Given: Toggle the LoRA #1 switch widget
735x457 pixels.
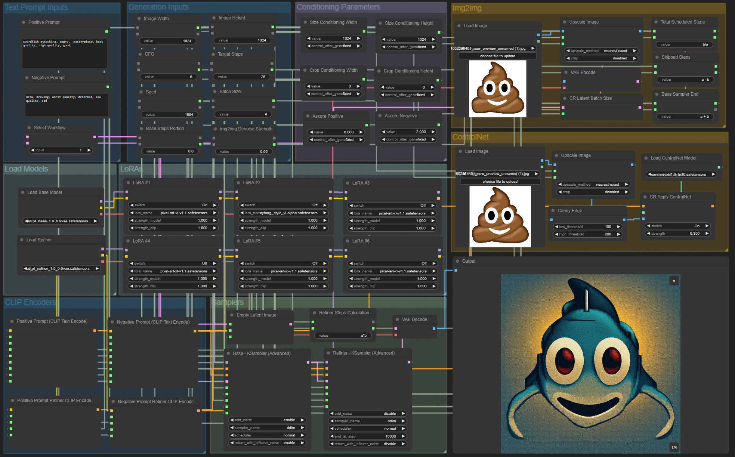Looking at the screenshot, I should [x=173, y=205].
